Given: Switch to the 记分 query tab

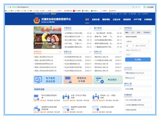Looking at the screenshot, I should 133,33.
